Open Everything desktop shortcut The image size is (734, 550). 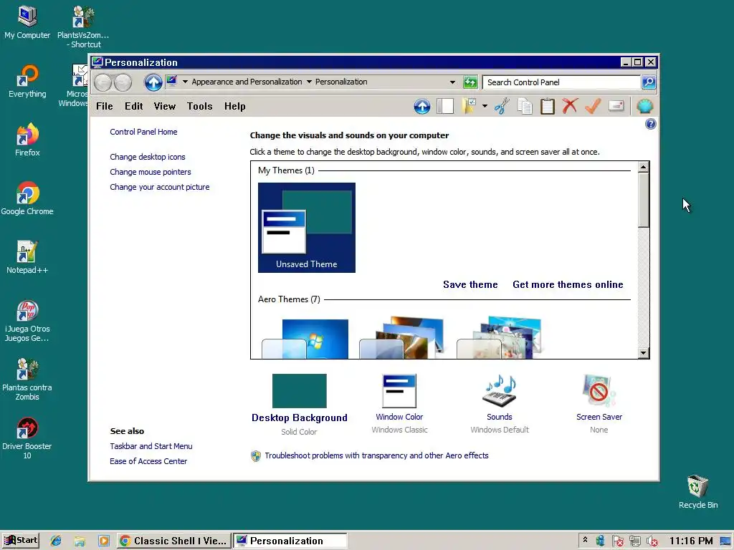tap(27, 80)
